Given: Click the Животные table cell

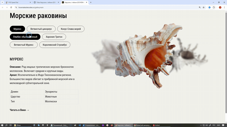Looking at the screenshot, I should click(x=61, y=97).
